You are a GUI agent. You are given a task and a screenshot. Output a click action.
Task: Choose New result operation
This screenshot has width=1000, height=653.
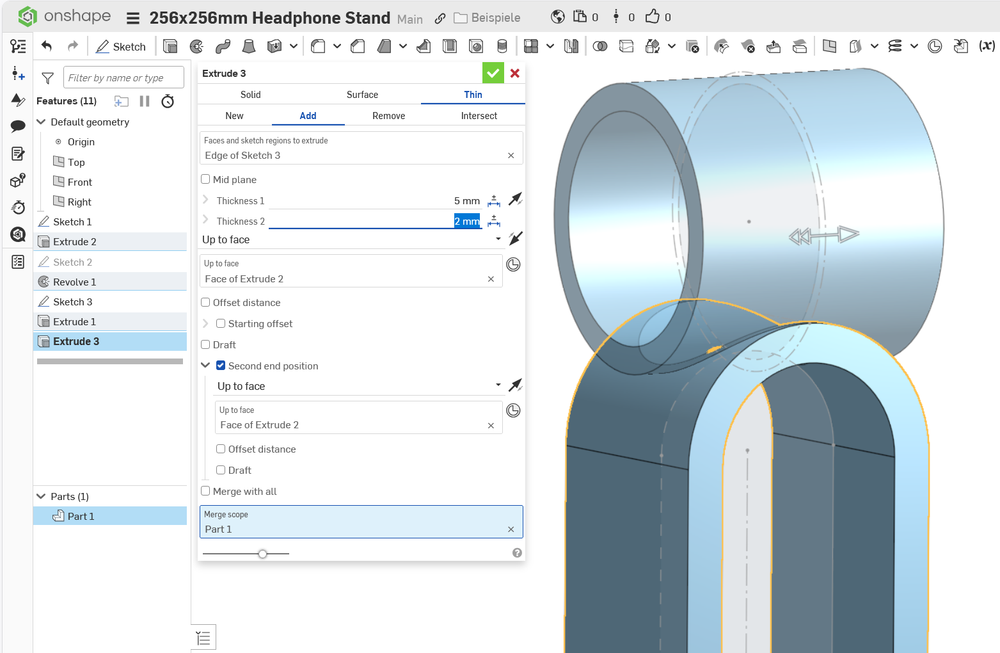(x=234, y=116)
